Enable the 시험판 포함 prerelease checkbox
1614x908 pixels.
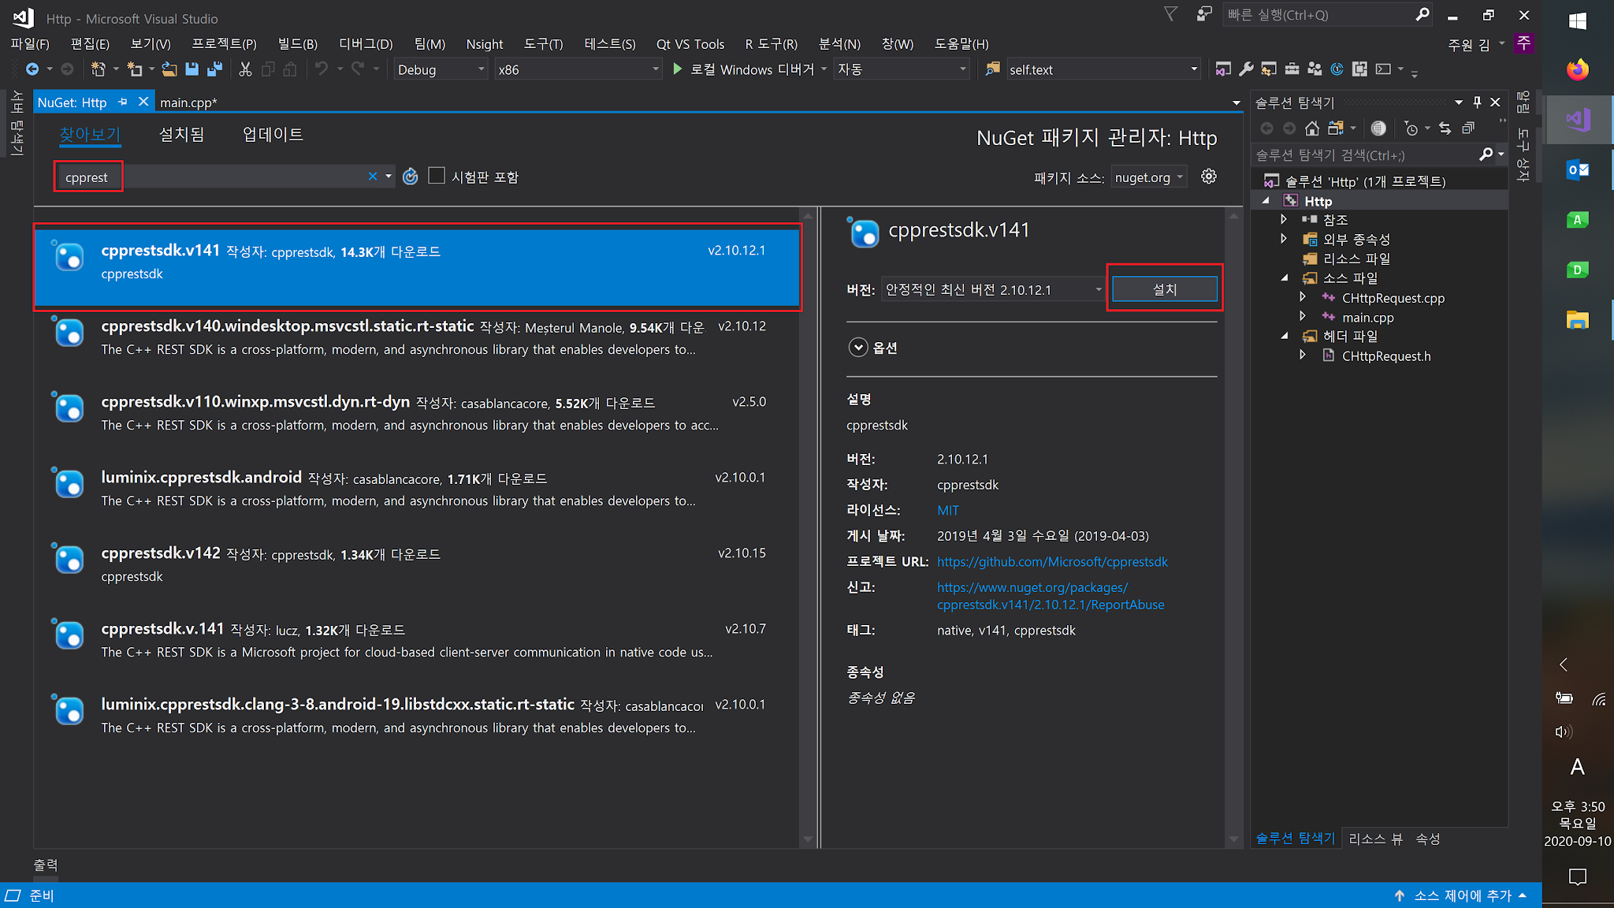point(437,175)
